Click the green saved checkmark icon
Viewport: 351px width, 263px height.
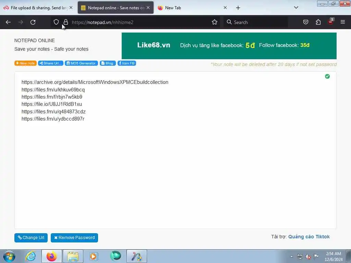(327, 76)
